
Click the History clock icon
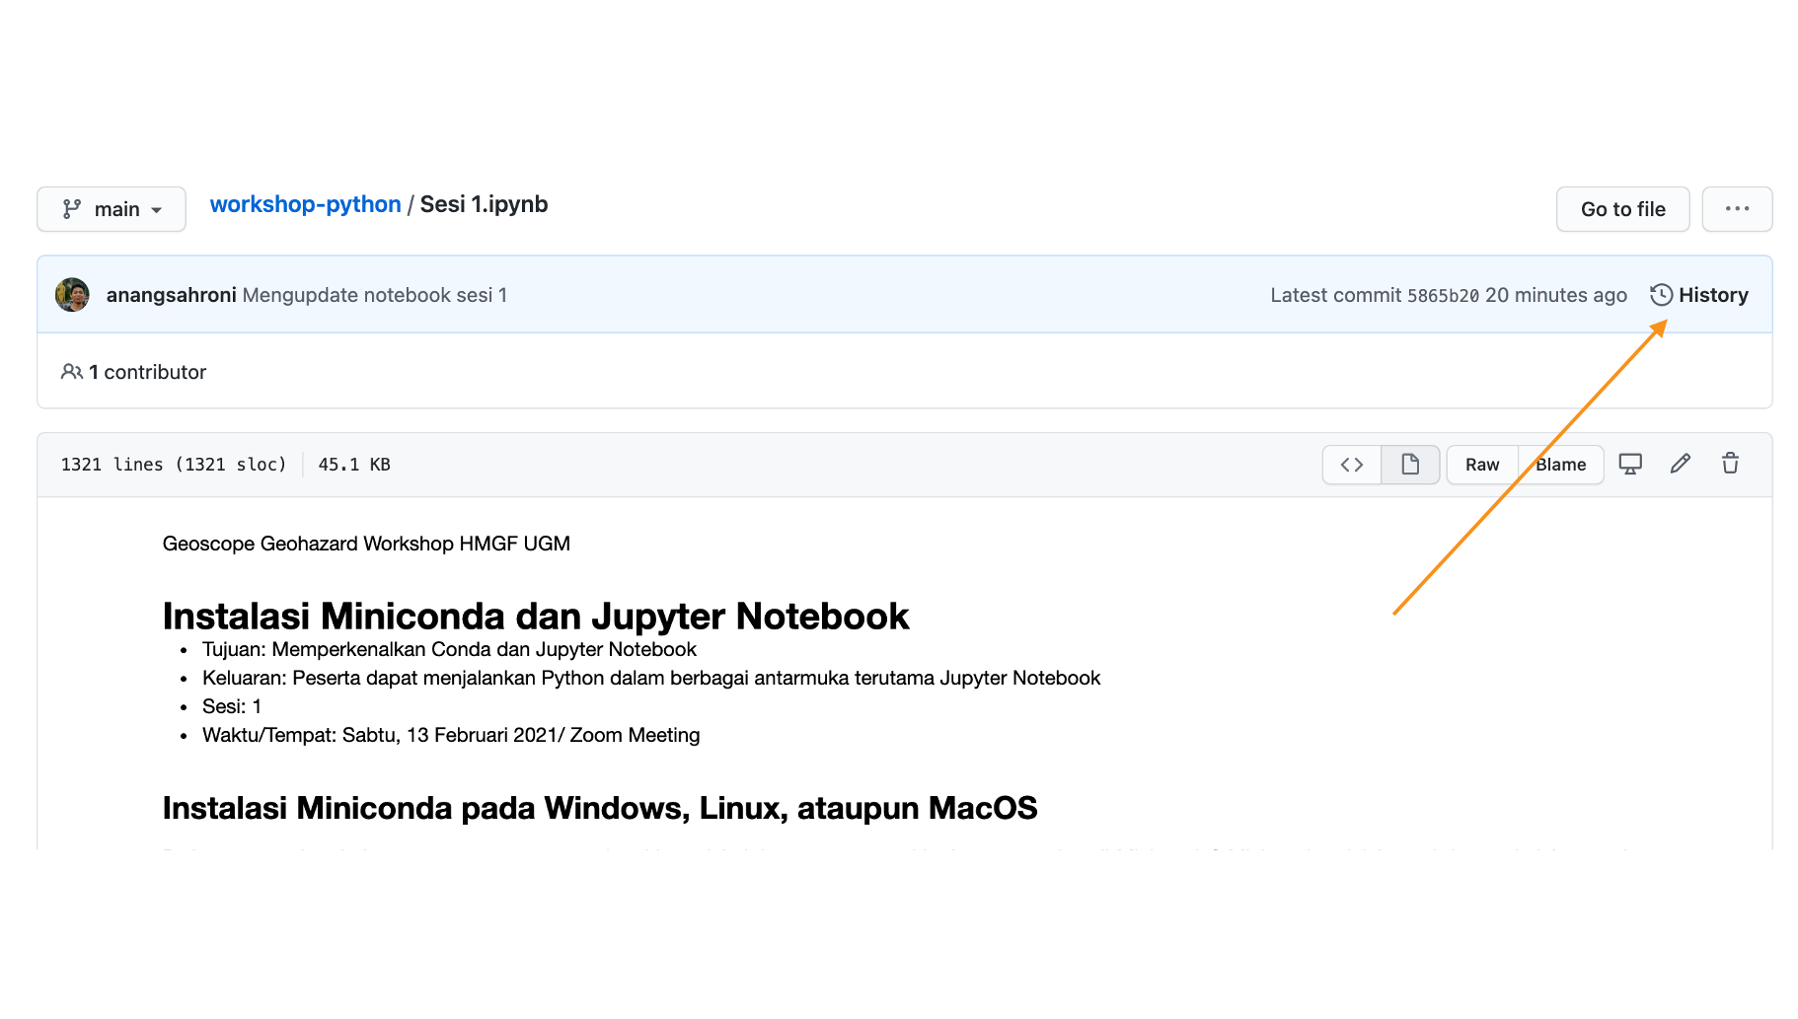1661,295
